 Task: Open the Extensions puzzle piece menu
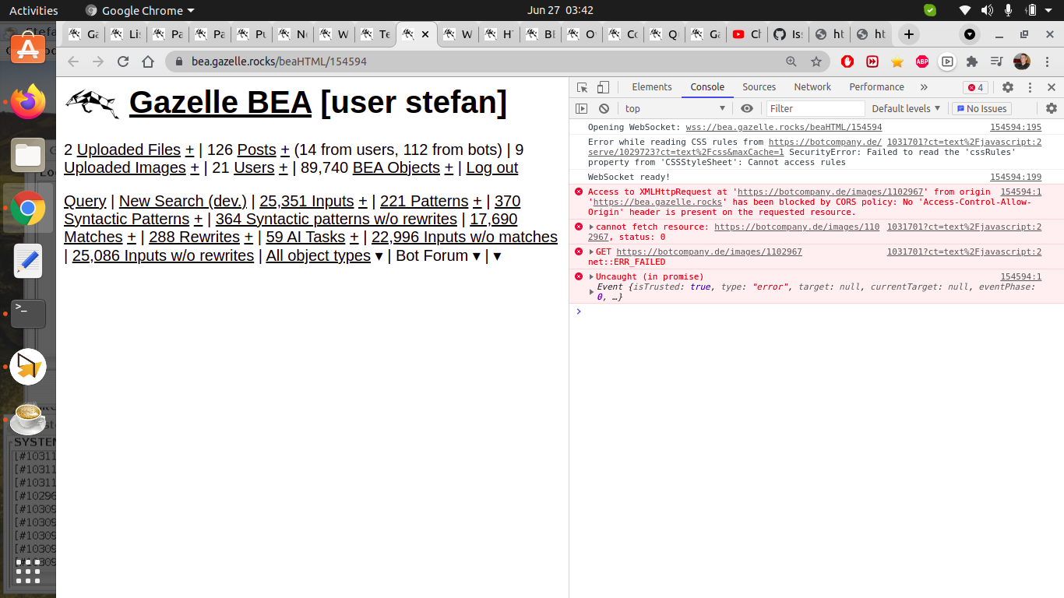click(972, 62)
